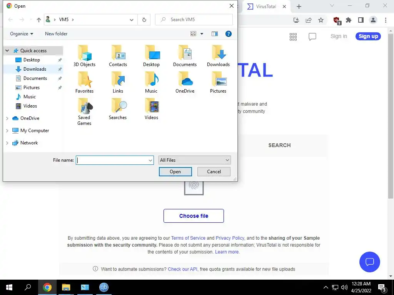Screen dimensions: 394x295
Task: Open VirusTotal apps grid icon
Action: (293, 37)
